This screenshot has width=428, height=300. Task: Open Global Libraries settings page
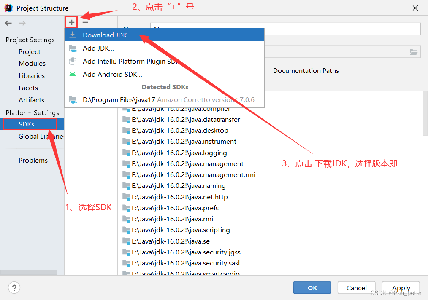click(x=41, y=136)
